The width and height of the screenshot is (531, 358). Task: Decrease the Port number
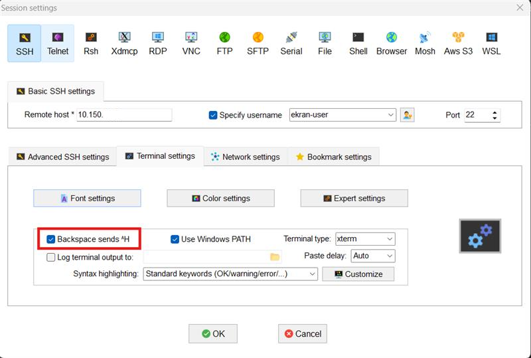pos(494,118)
